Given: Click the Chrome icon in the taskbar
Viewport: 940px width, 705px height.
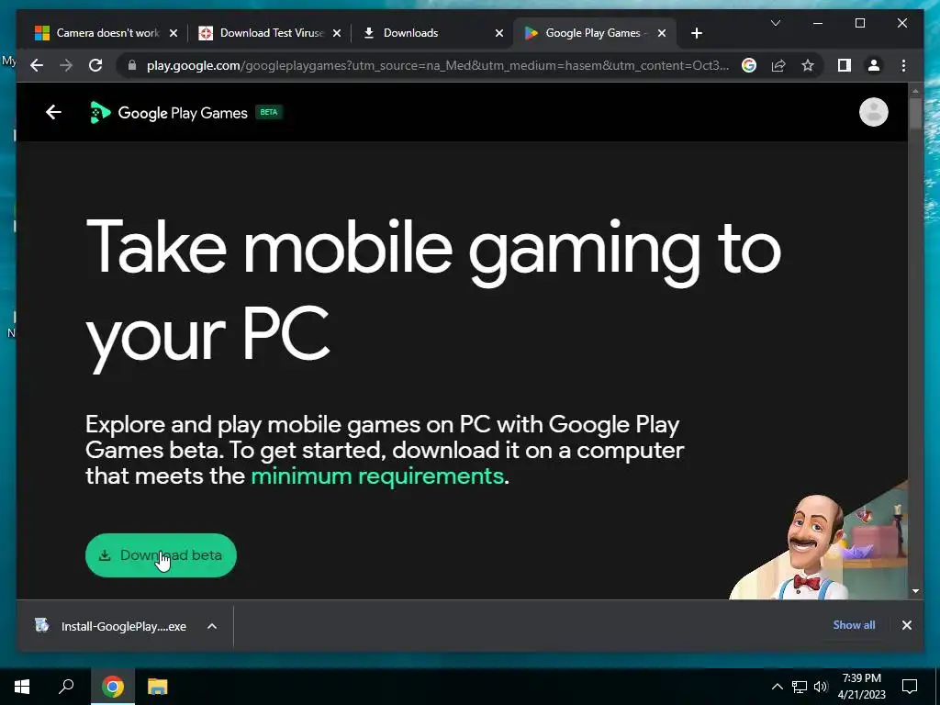Looking at the screenshot, I should point(113,687).
